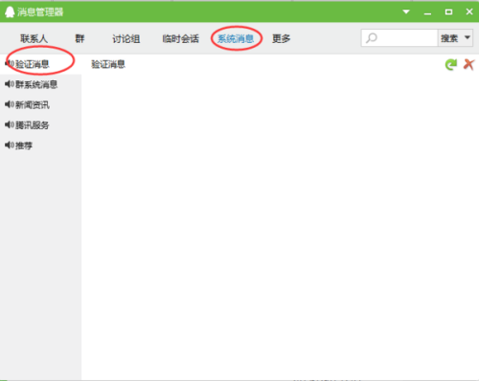Click the speaker icon beside 腾讯服务
This screenshot has width=479, height=381.
10,124
